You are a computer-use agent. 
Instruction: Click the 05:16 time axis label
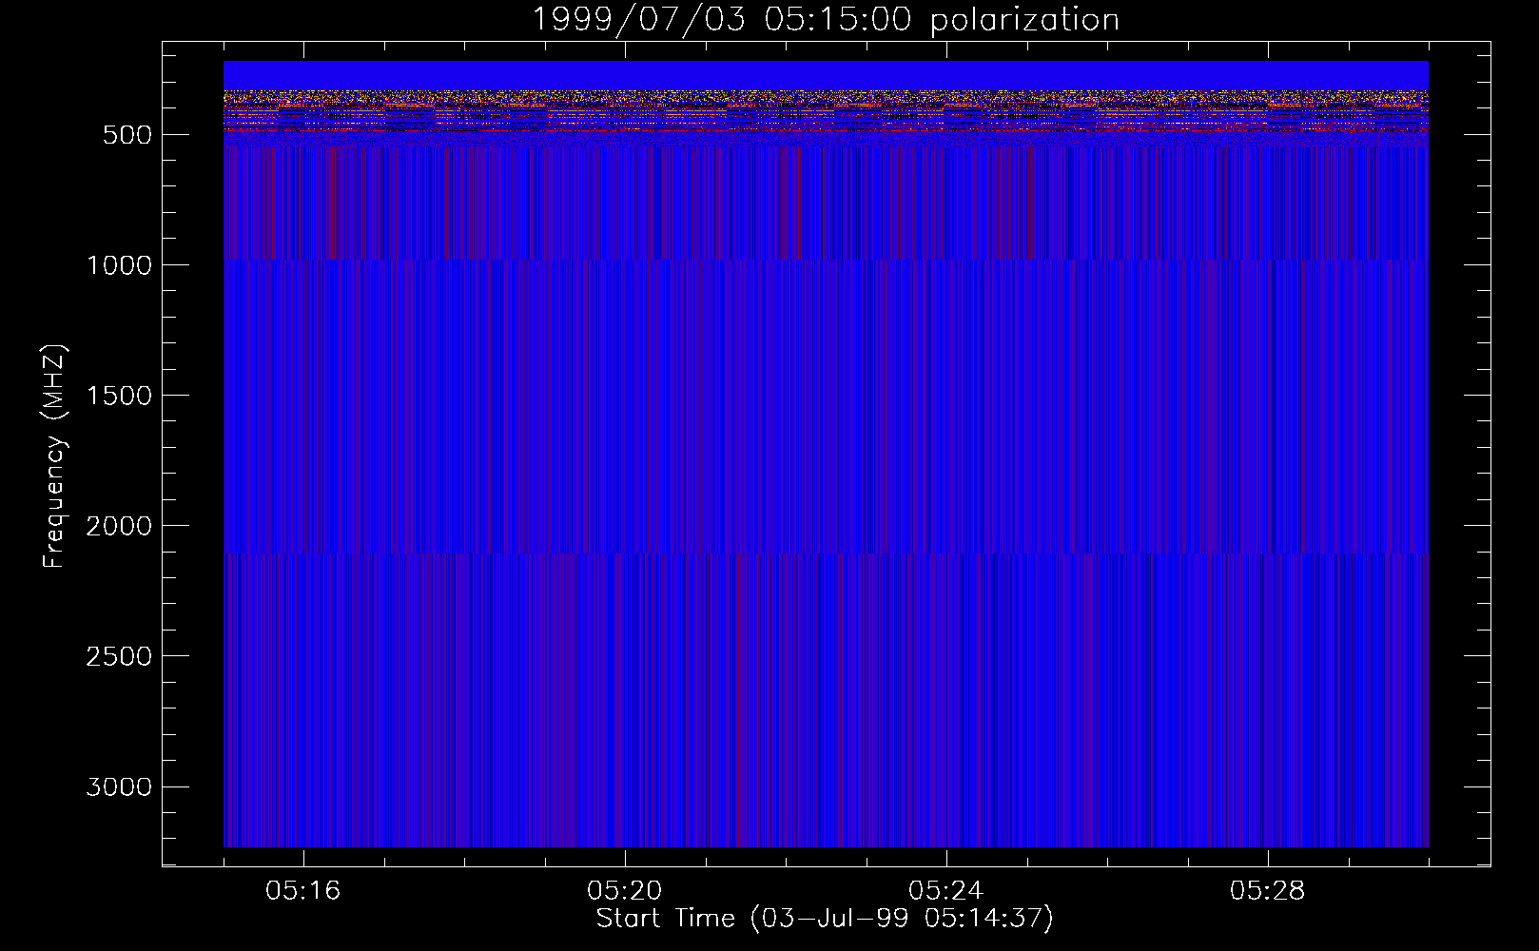tap(303, 891)
